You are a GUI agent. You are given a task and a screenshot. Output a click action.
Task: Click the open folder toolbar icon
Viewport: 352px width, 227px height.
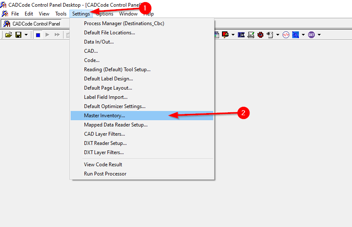click(8, 35)
